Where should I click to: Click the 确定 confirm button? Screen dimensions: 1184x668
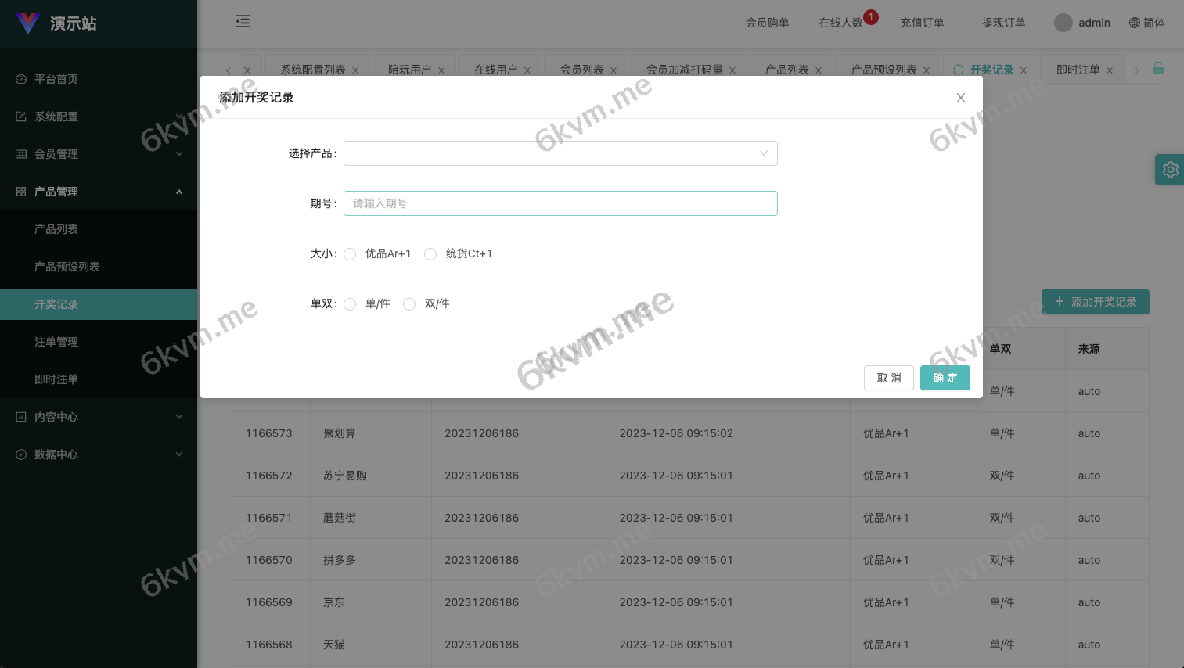(x=945, y=378)
